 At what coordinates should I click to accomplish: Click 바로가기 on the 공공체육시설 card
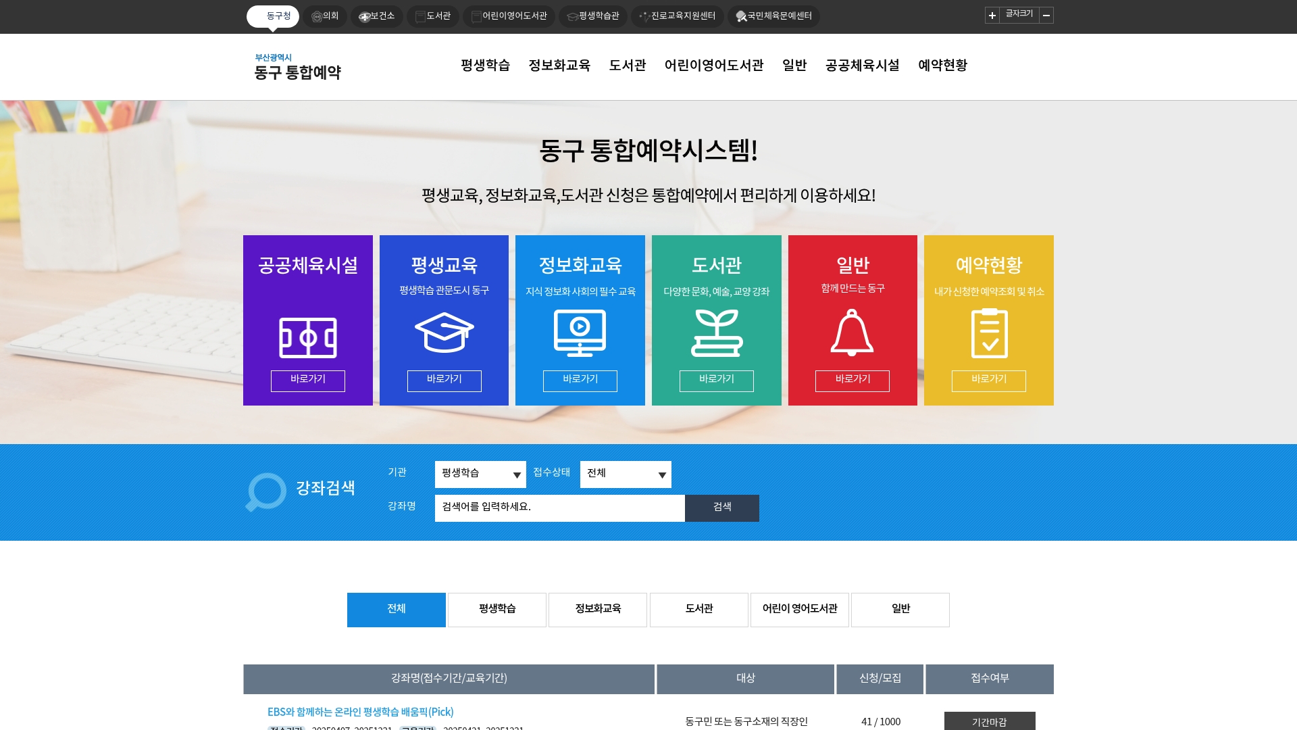coord(308,381)
